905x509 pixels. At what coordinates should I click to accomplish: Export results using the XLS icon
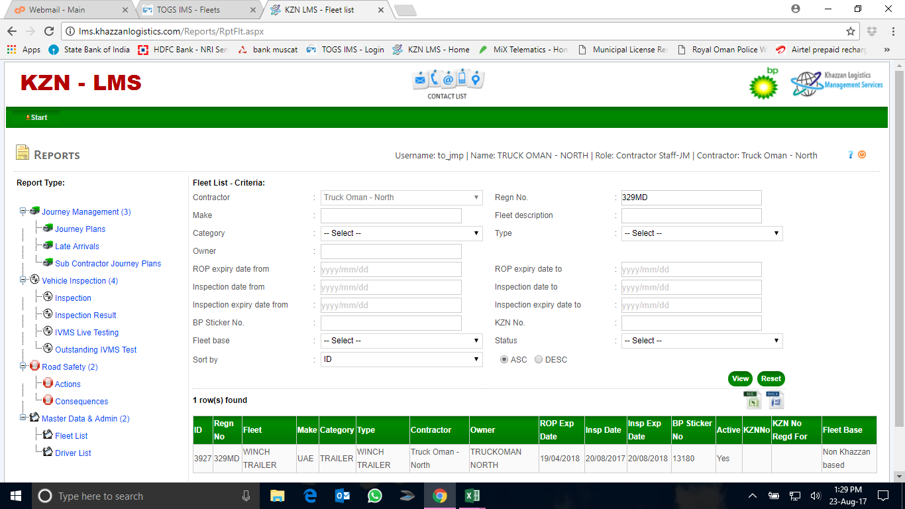coord(753,400)
